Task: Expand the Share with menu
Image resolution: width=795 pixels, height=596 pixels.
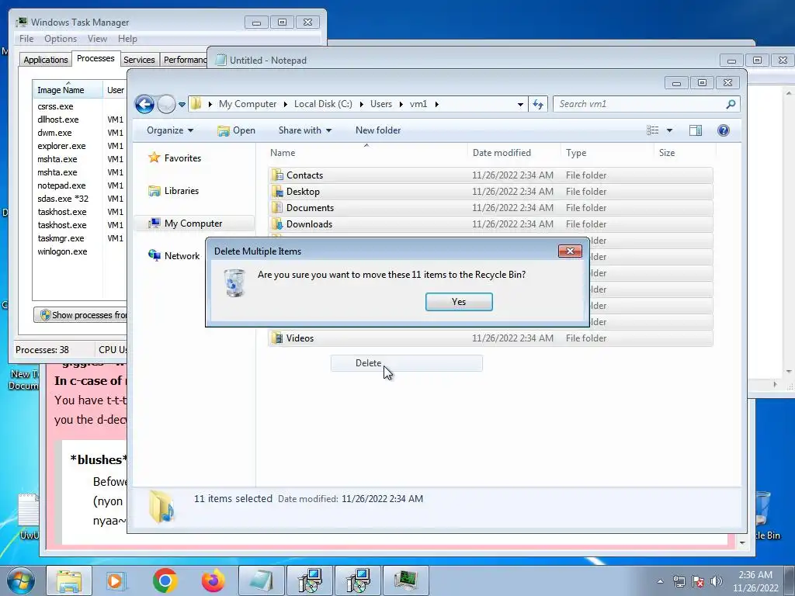Action: click(x=304, y=130)
